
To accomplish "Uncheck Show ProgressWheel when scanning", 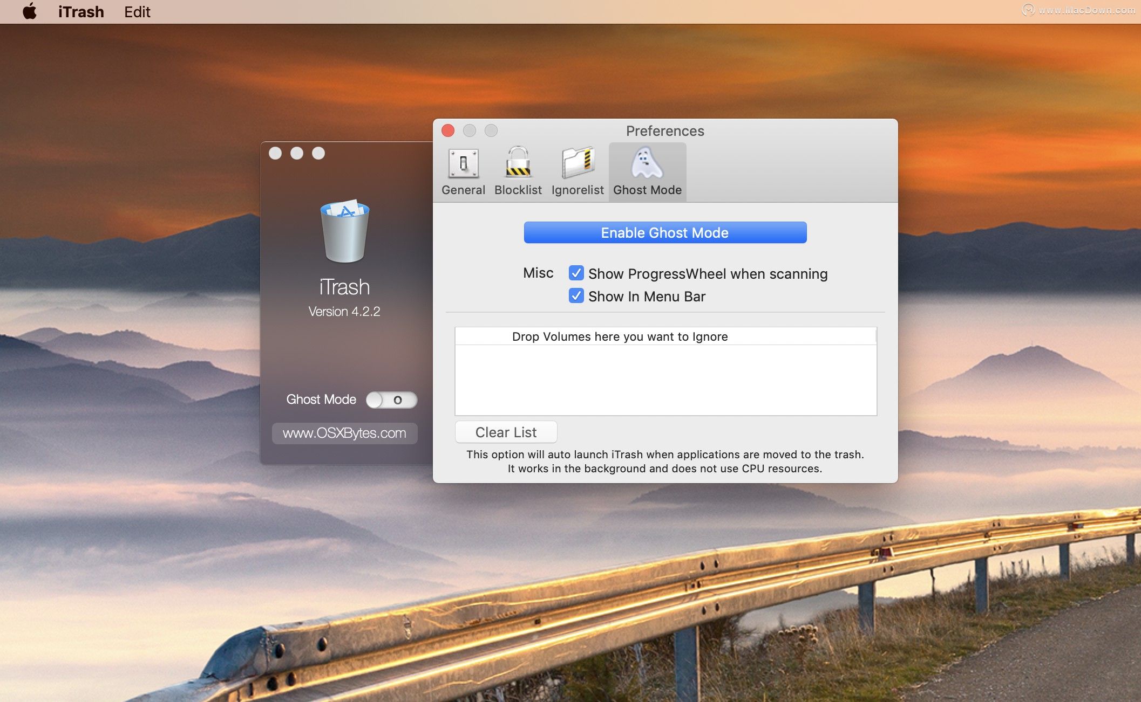I will pyautogui.click(x=576, y=273).
